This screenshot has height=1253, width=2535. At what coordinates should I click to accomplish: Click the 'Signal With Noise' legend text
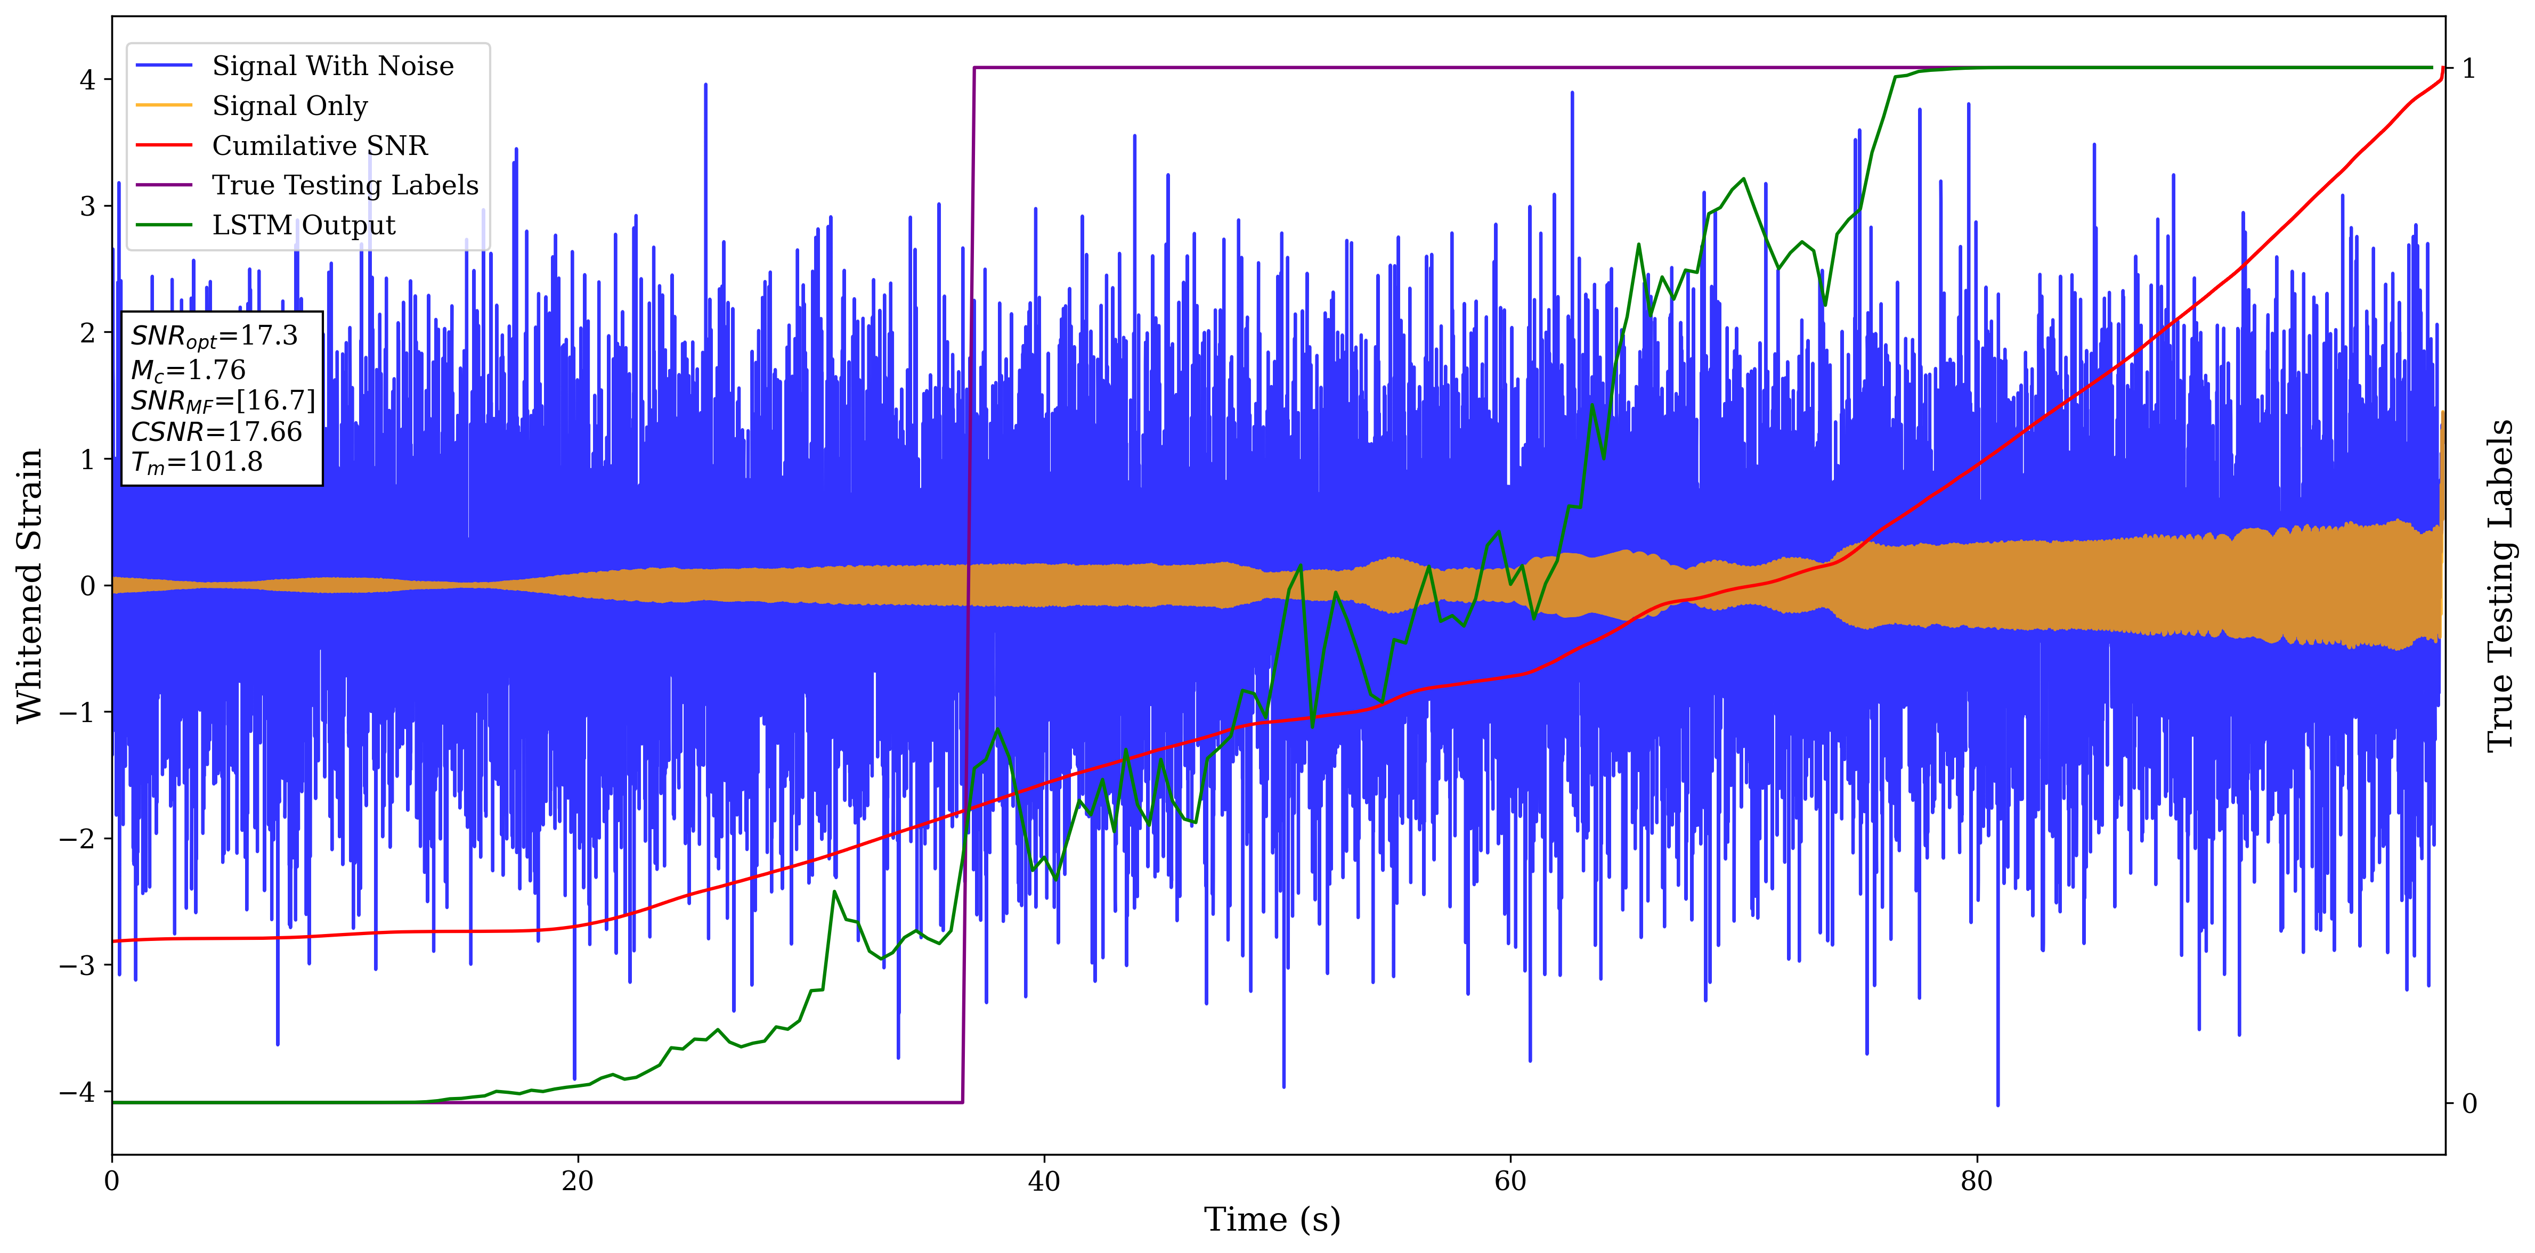pyautogui.click(x=332, y=66)
